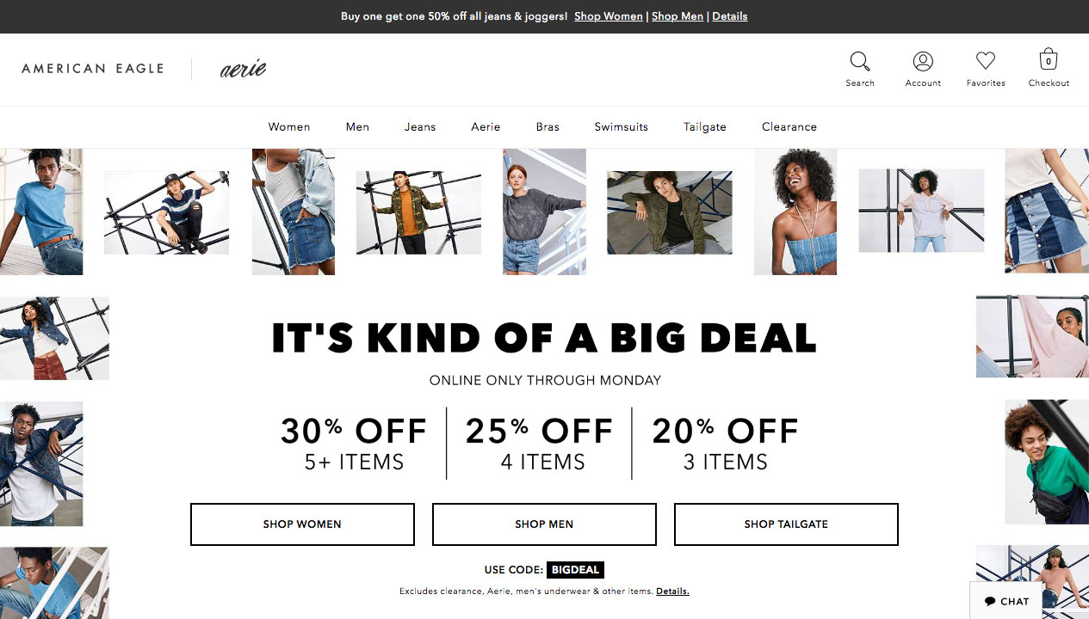Select Jeans in the navigation bar
Viewport: 1089px width, 619px height.
(420, 126)
